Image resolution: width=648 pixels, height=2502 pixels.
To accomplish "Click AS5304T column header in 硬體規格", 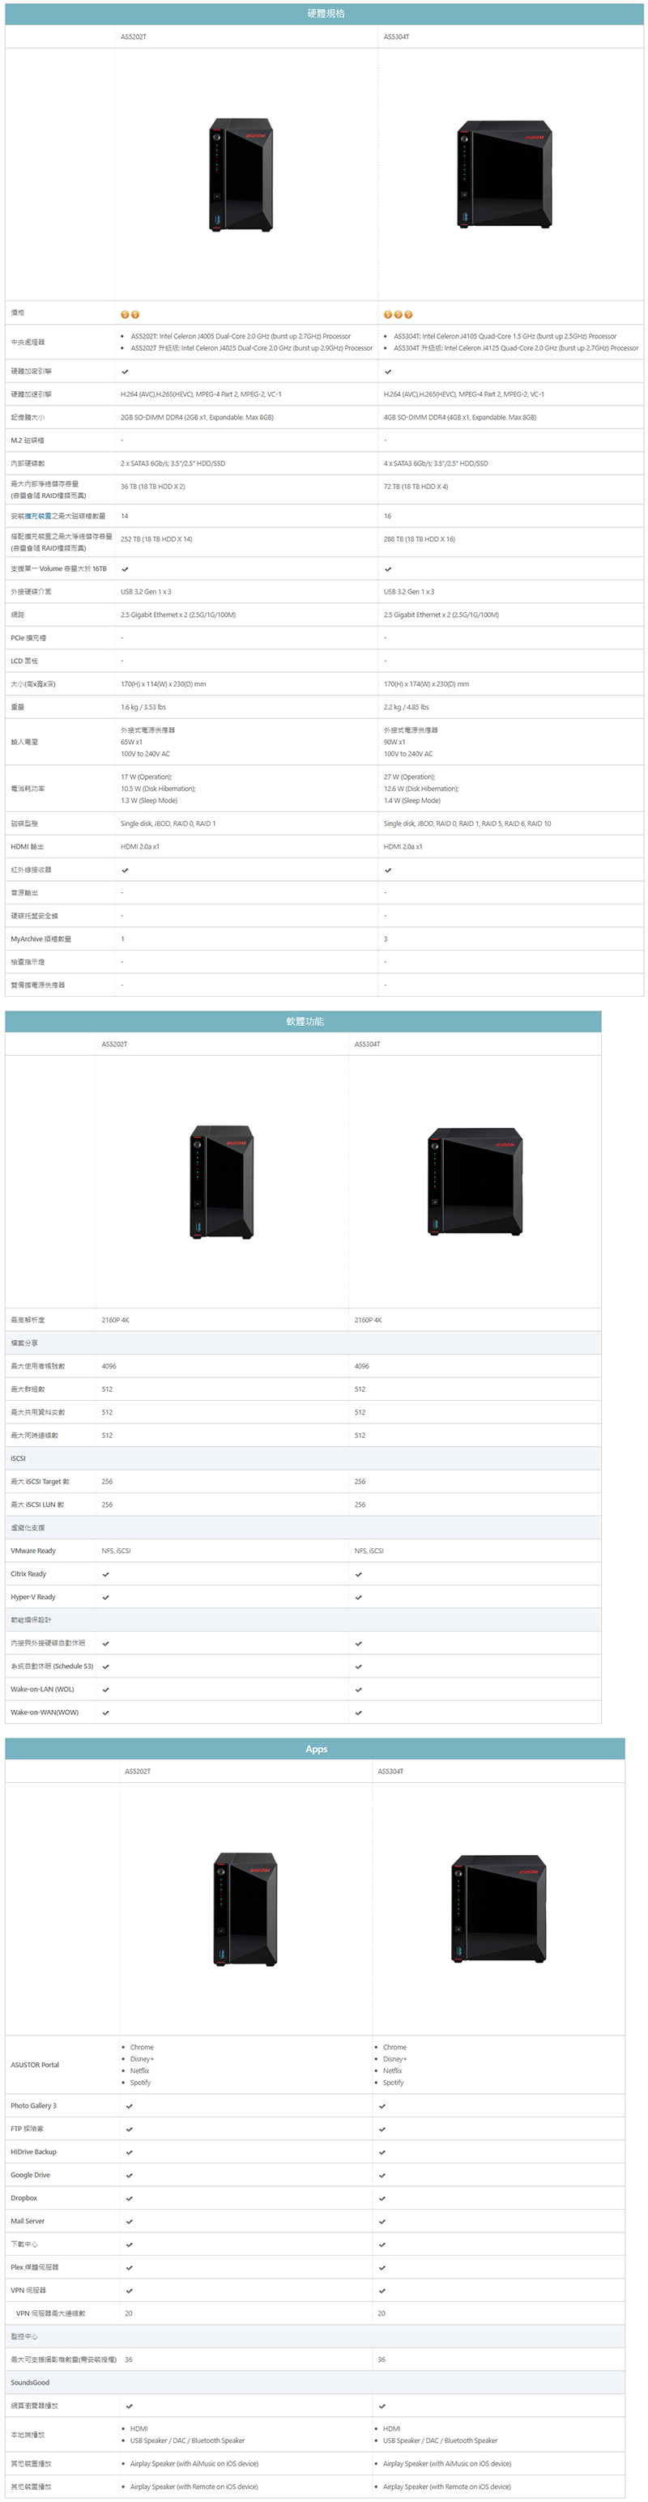I will (x=396, y=37).
